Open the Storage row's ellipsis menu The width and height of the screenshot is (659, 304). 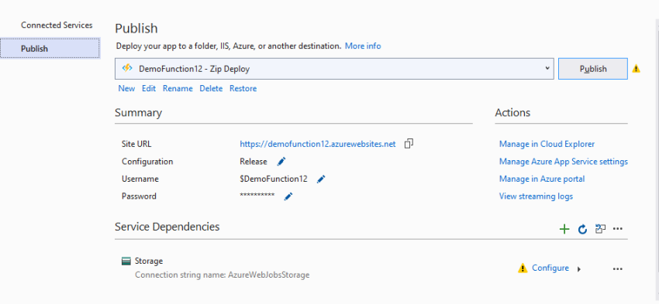617,268
